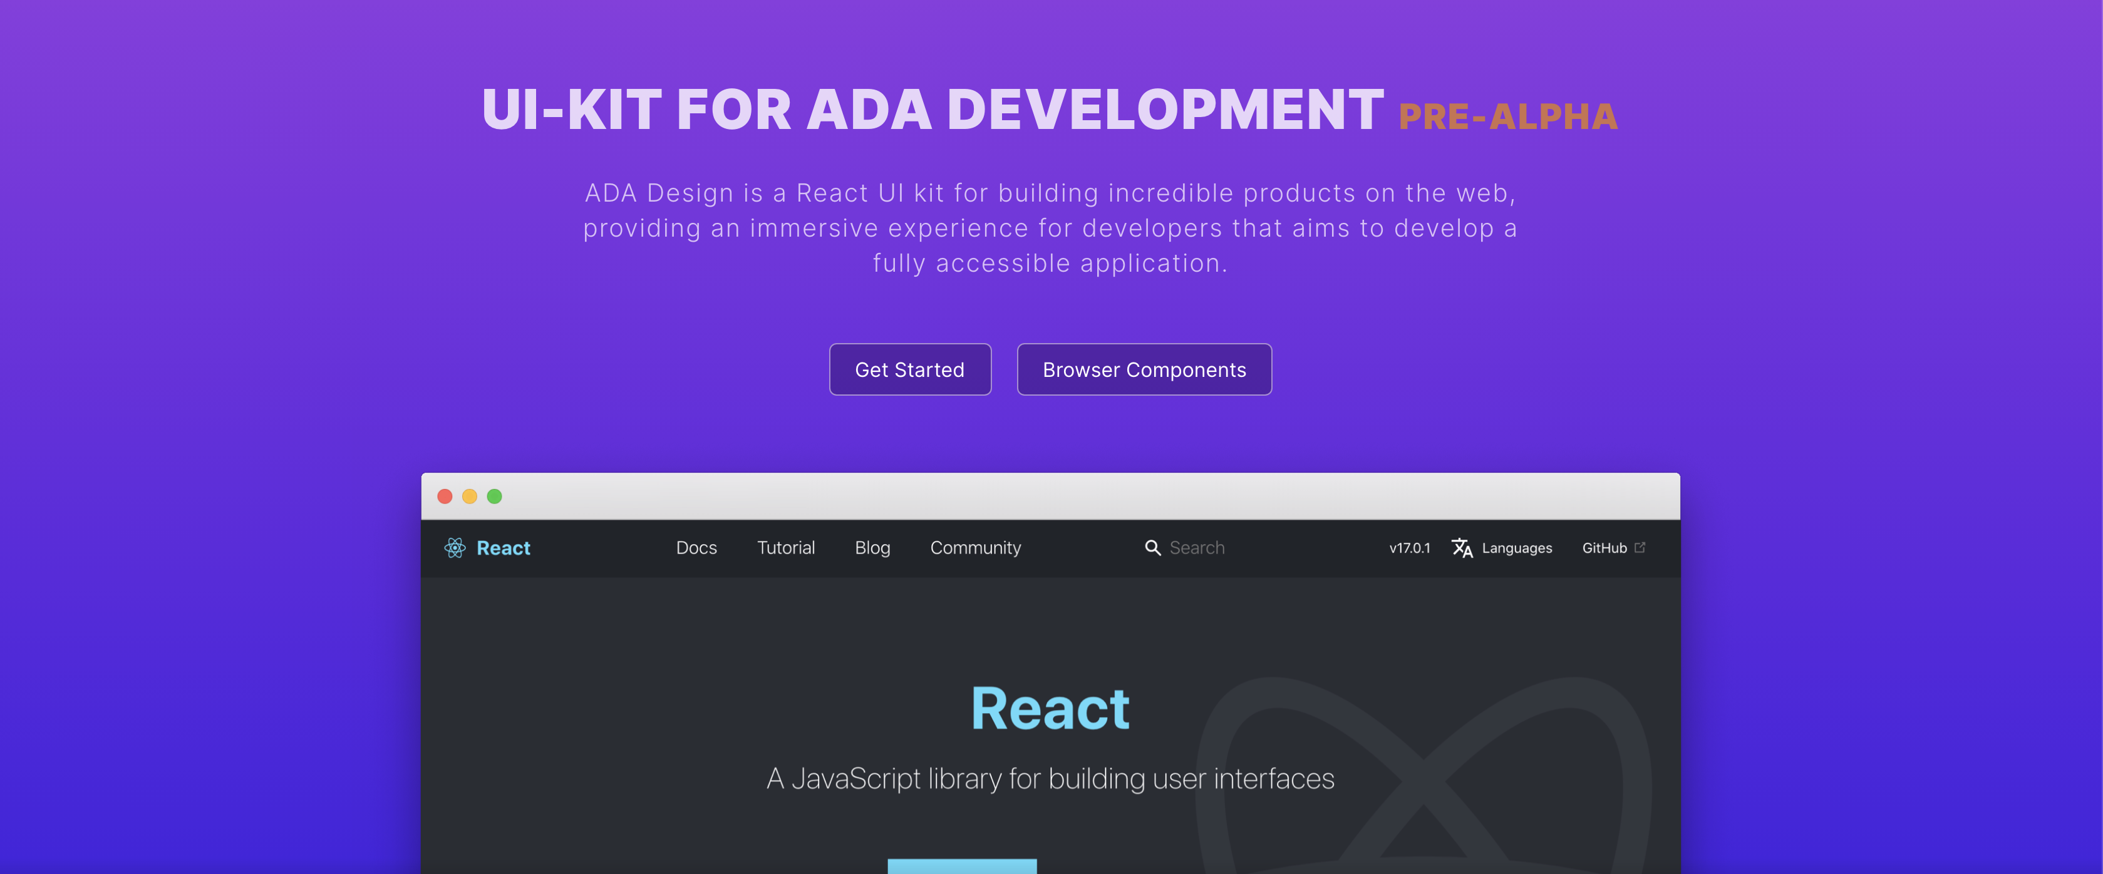Go to the Tutorial nav link
Screen dimensions: 2103x874
click(786, 548)
